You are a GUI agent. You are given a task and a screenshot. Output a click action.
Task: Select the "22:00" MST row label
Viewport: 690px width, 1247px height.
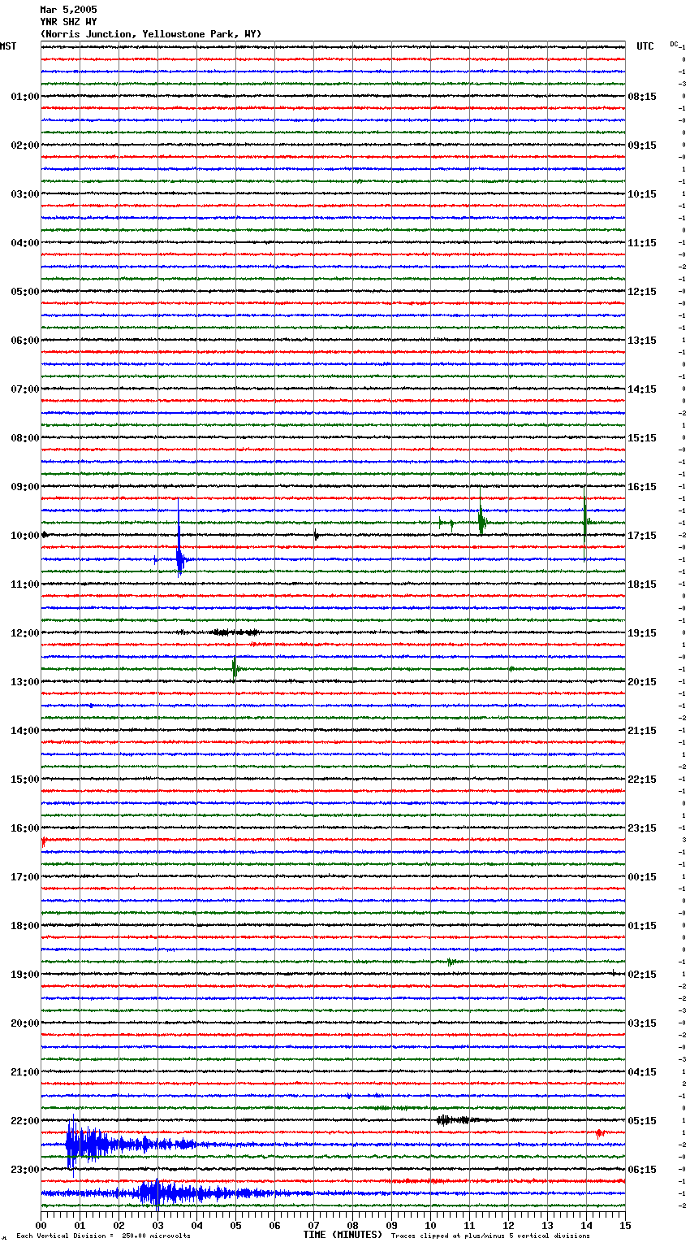[25, 1121]
